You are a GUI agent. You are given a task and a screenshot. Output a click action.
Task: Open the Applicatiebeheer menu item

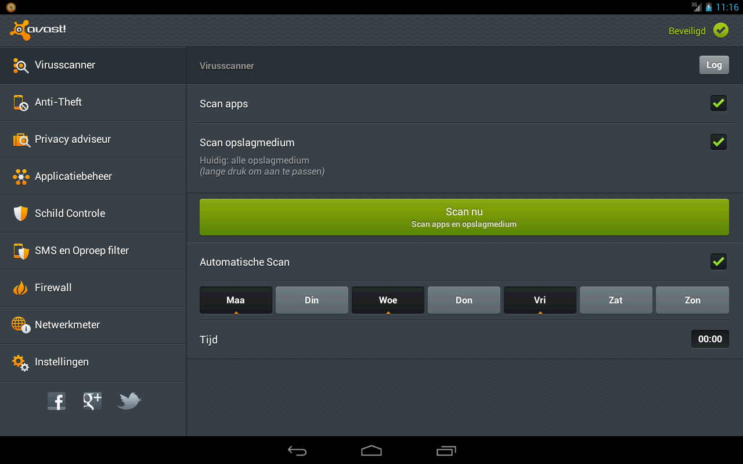[93, 177]
